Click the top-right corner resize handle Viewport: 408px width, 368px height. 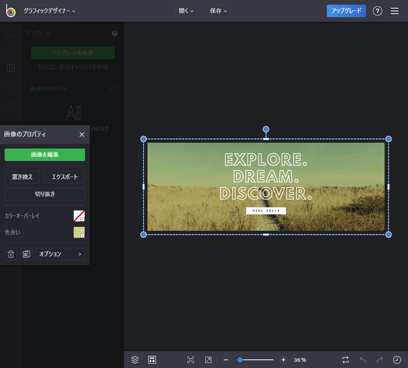(x=388, y=139)
